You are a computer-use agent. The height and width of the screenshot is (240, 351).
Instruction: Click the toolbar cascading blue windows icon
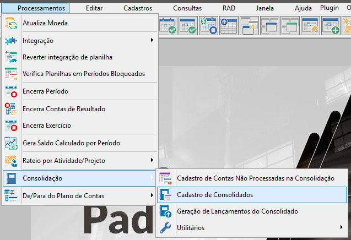tap(269, 25)
